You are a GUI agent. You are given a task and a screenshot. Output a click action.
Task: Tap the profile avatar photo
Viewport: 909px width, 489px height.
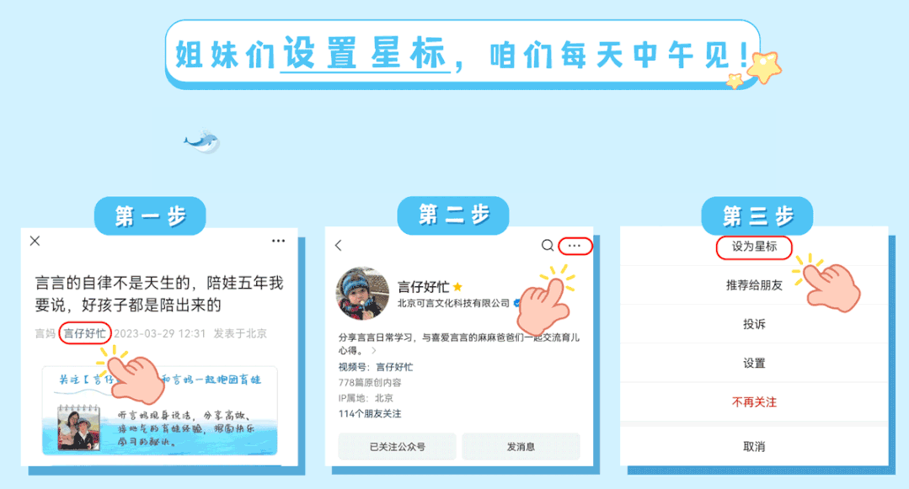pos(363,293)
